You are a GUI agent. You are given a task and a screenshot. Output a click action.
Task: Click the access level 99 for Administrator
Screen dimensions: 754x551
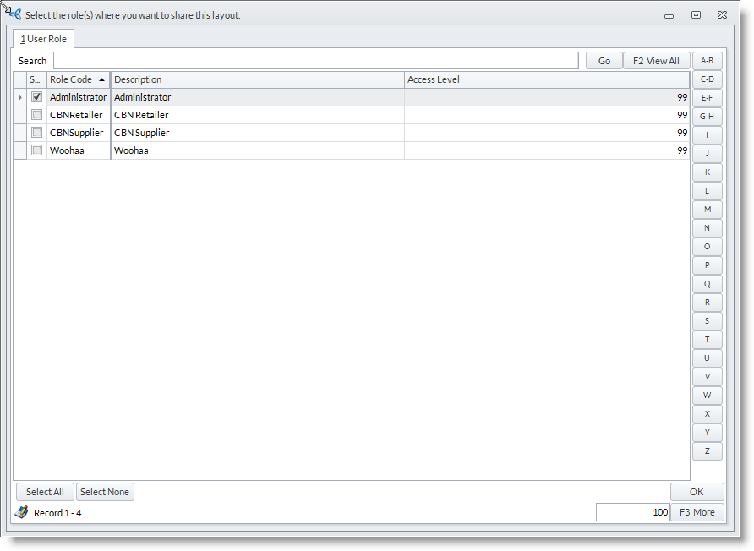547,97
